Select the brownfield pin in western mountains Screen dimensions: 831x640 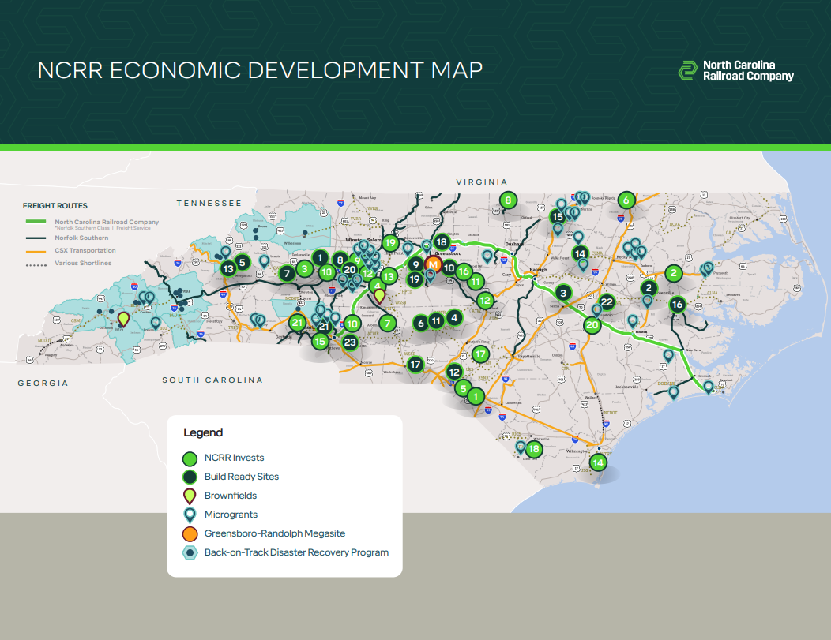pos(122,320)
